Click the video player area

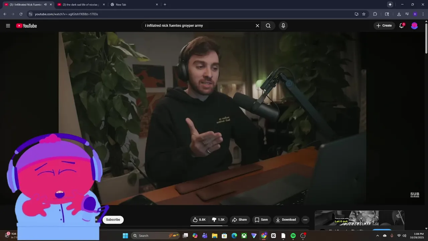tap(212, 118)
